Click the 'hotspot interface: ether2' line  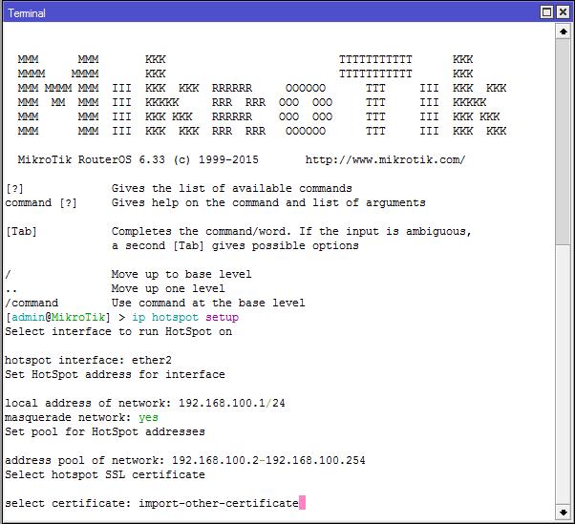88,360
